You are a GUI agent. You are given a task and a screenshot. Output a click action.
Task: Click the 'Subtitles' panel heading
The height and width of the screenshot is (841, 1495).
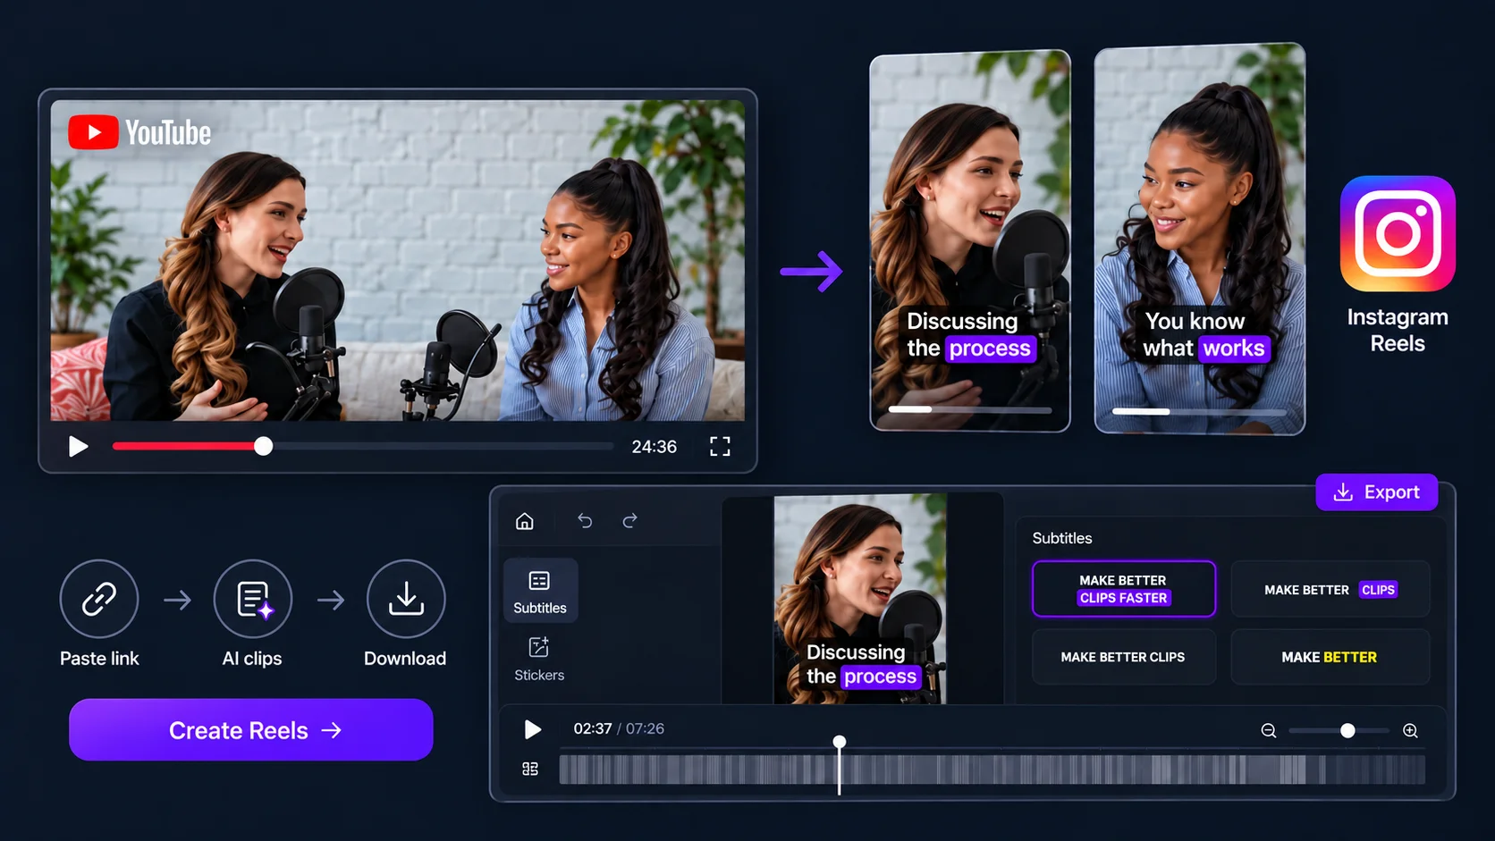coord(1062,538)
